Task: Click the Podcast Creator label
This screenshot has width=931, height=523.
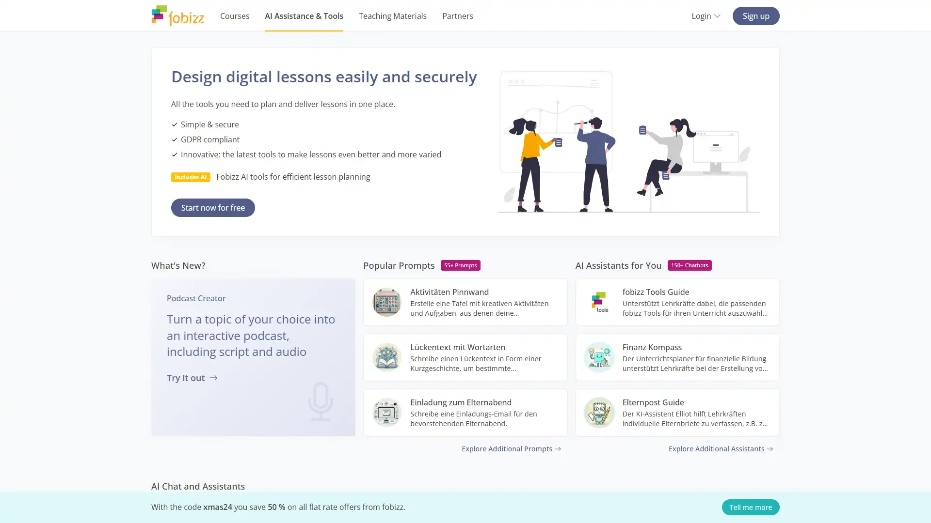Action: [196, 298]
